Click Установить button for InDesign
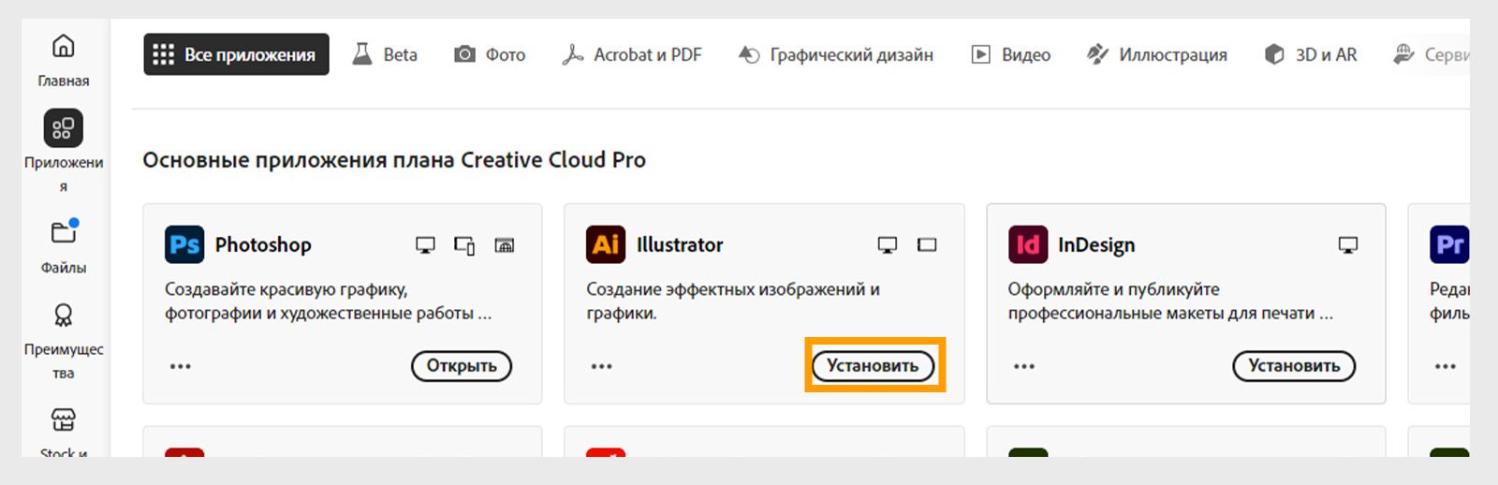The image size is (1498, 485). 1294,366
